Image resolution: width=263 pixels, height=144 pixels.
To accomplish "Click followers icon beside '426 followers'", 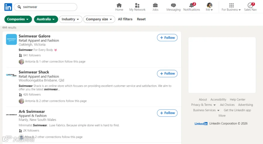I will tap(20, 95).
